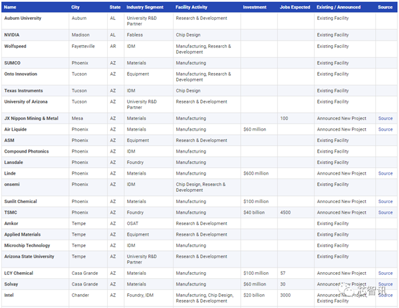
Task: Sort by the Industry Segment header
Action: click(144, 7)
